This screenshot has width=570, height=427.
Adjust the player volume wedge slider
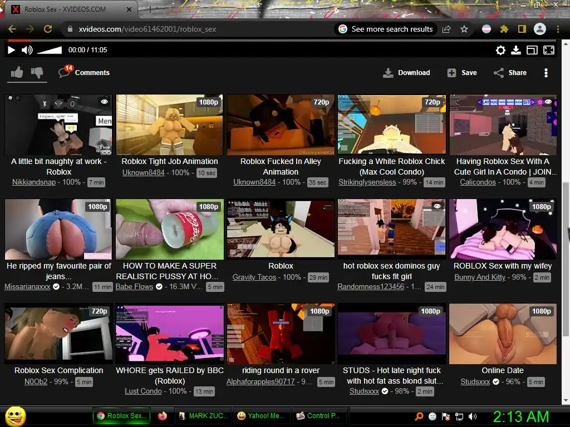tap(50, 50)
